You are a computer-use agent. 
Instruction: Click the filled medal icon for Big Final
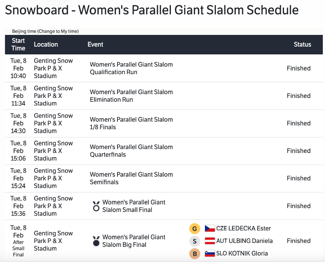click(96, 241)
